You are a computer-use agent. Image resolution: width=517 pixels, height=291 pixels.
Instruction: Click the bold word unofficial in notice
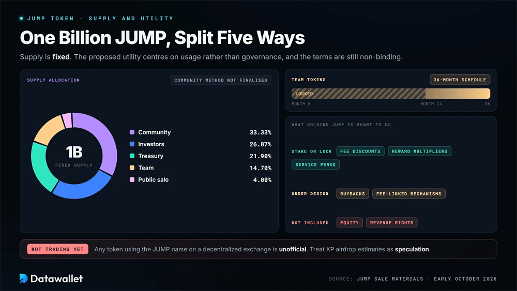tap(293, 249)
